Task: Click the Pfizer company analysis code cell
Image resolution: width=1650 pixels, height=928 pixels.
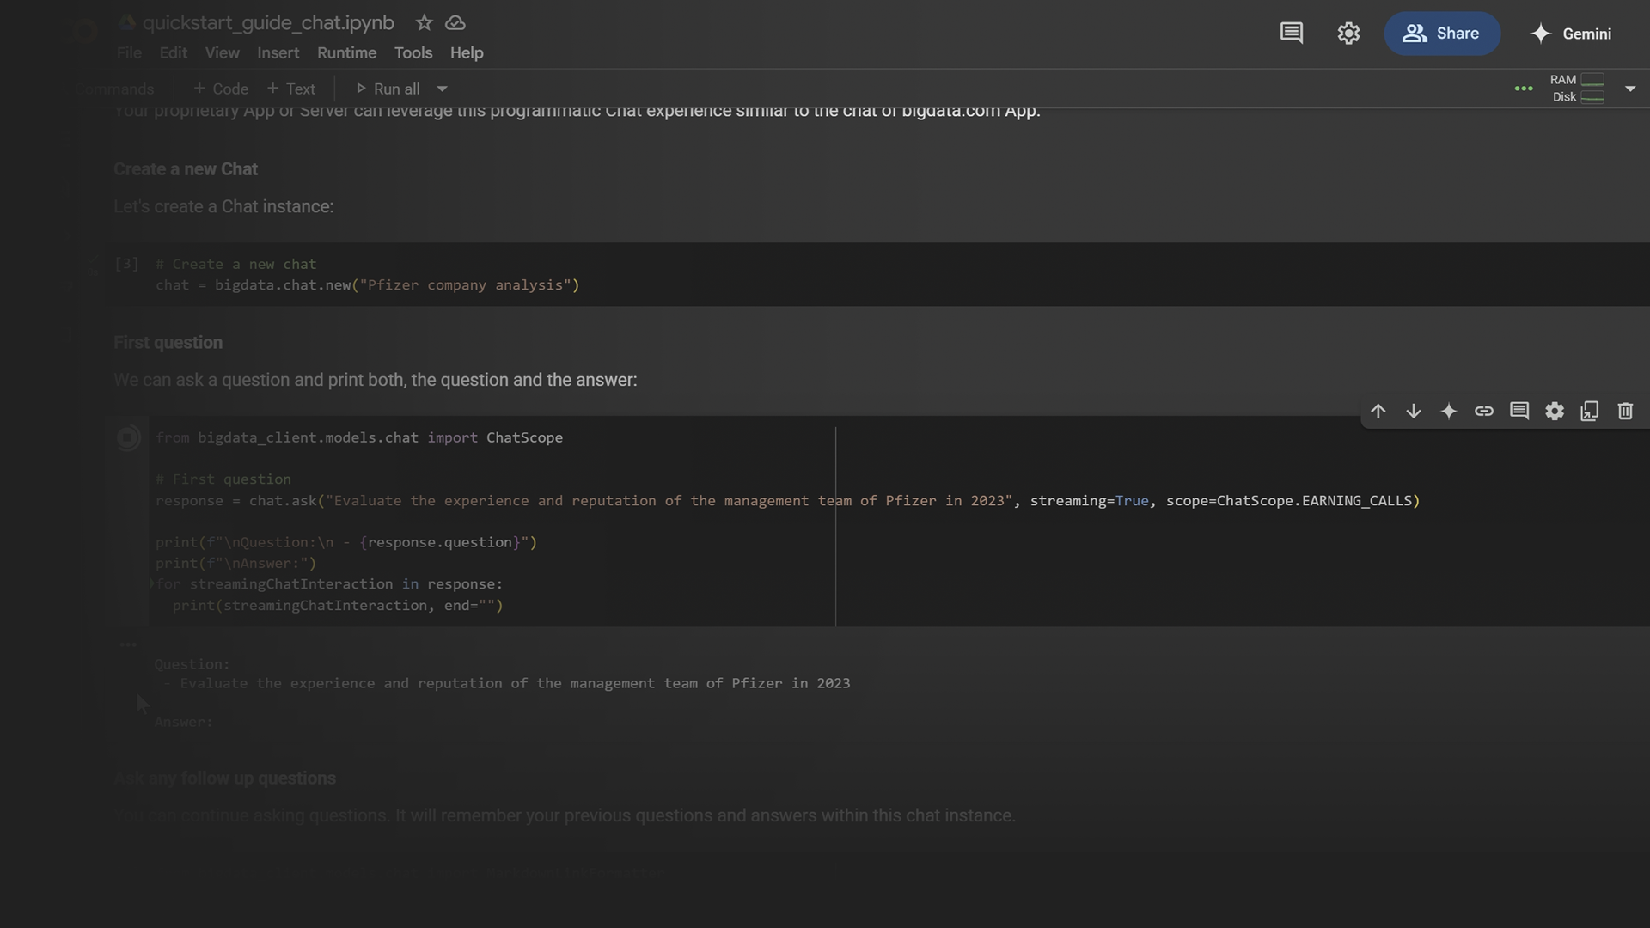Action: 877,275
